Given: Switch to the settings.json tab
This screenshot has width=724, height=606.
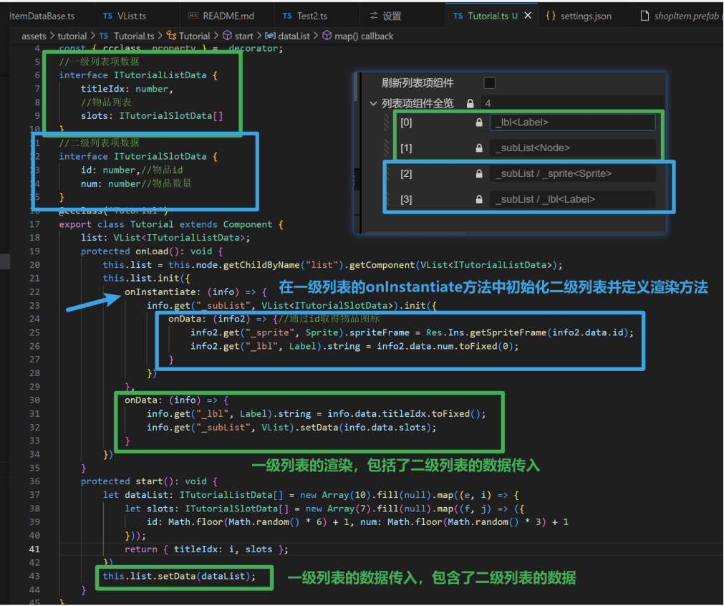Looking at the screenshot, I should (586, 16).
